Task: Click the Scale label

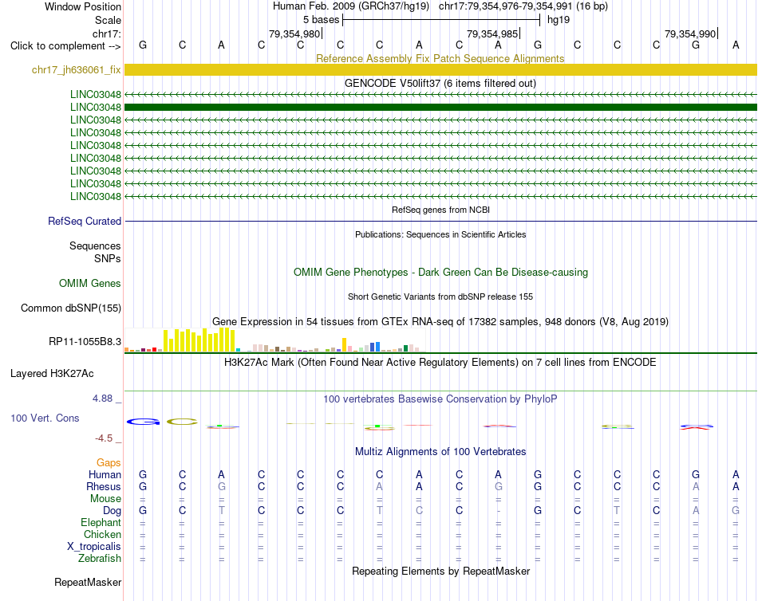Action: (x=108, y=20)
